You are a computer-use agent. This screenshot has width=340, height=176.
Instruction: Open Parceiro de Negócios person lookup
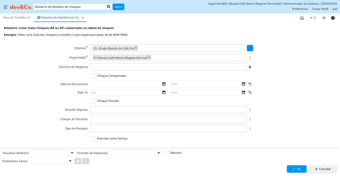pos(250,67)
